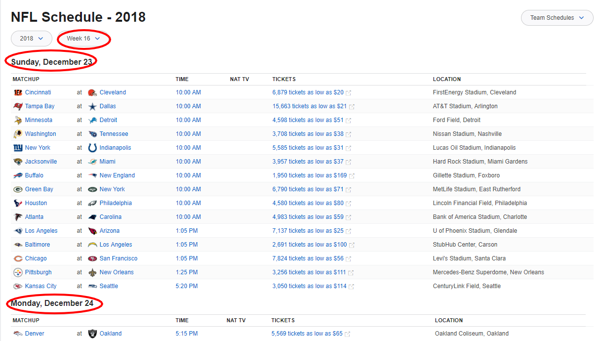Screen dimensions: 602x341
Task: Click the New Orleans Saints fleur-de-lis logo
Action: [92, 272]
